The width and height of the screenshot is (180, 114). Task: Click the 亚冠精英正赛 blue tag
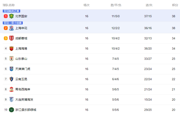(11, 11)
